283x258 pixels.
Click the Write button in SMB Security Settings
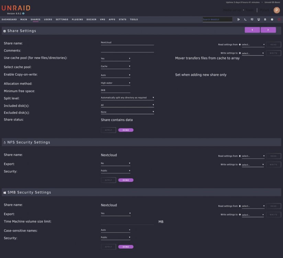point(273,215)
